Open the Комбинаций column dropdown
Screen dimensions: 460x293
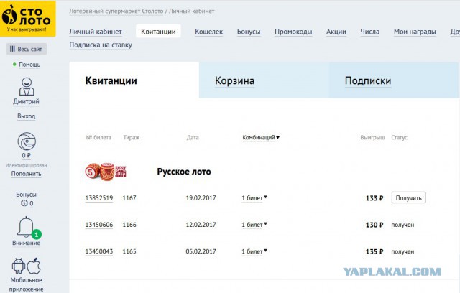[x=261, y=137]
